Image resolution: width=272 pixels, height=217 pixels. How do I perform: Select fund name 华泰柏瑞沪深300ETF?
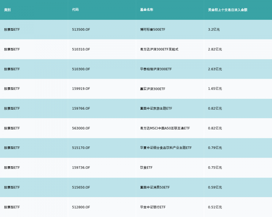point(156,69)
